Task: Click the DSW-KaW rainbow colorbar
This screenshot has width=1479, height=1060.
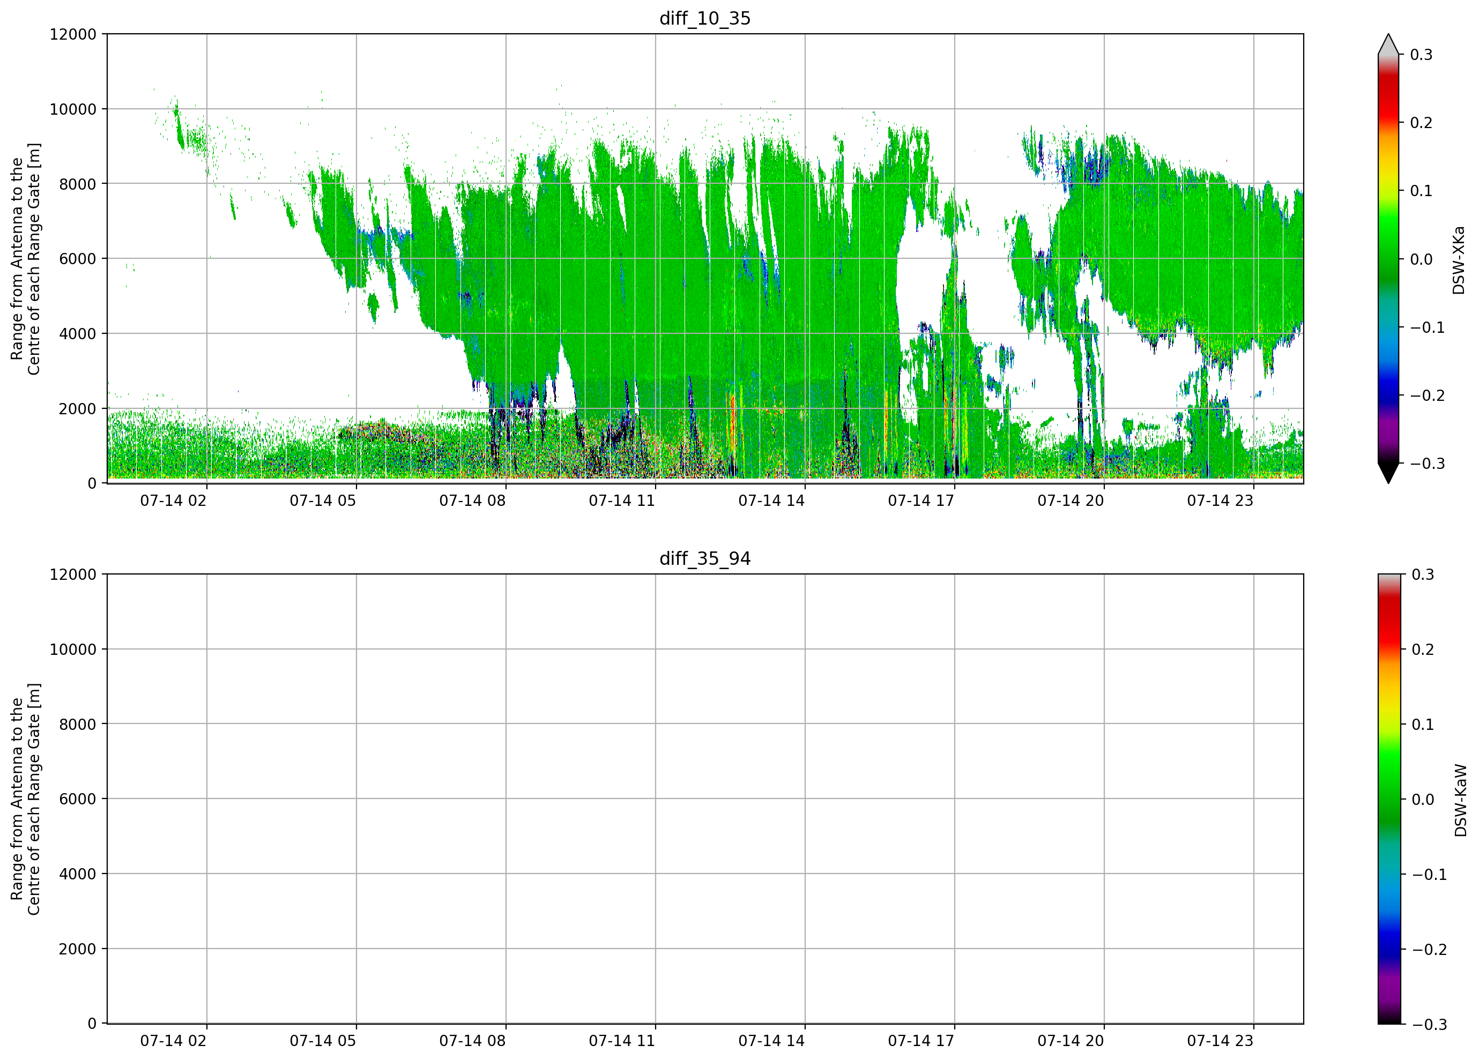Action: pos(1388,798)
